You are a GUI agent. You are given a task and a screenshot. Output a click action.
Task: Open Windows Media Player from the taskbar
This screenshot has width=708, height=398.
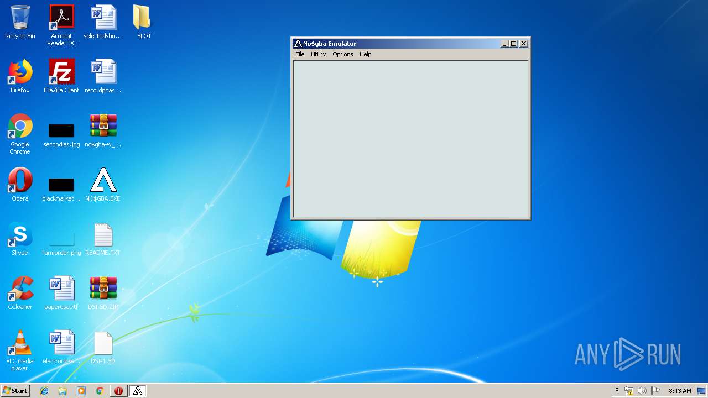(x=81, y=391)
